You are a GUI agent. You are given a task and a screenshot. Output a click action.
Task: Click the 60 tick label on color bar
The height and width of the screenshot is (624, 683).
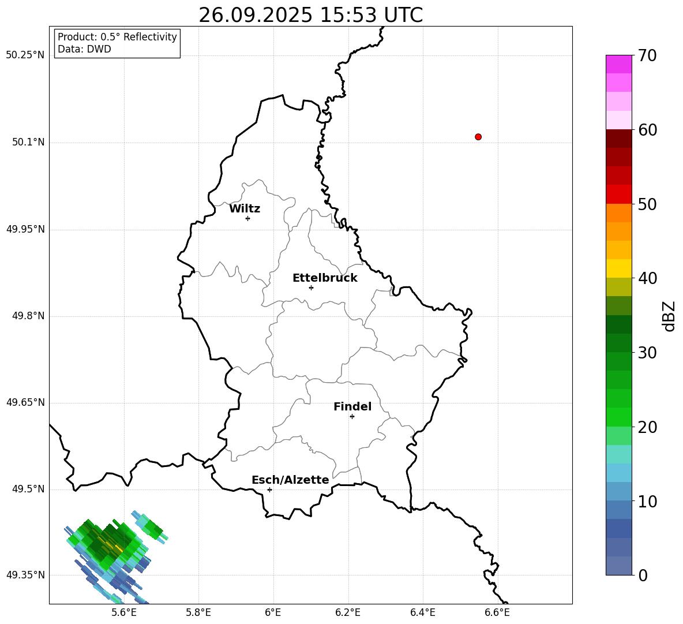click(647, 130)
